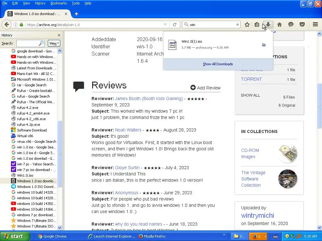Click the security shield tray icon
The height and width of the screenshot is (241, 322).
tap(287, 236)
